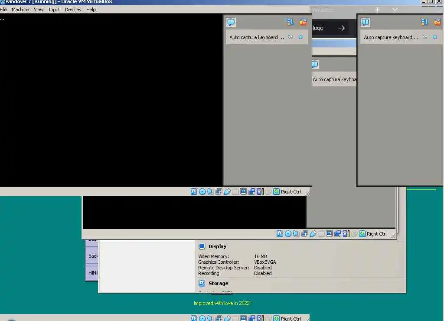Click middle Auto capture keyboa notification text
This screenshot has width=444, height=321.
334,80
